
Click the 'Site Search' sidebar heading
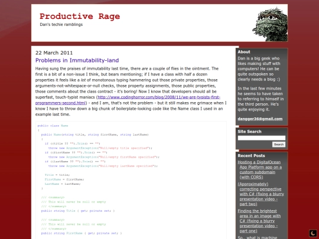(249, 132)
